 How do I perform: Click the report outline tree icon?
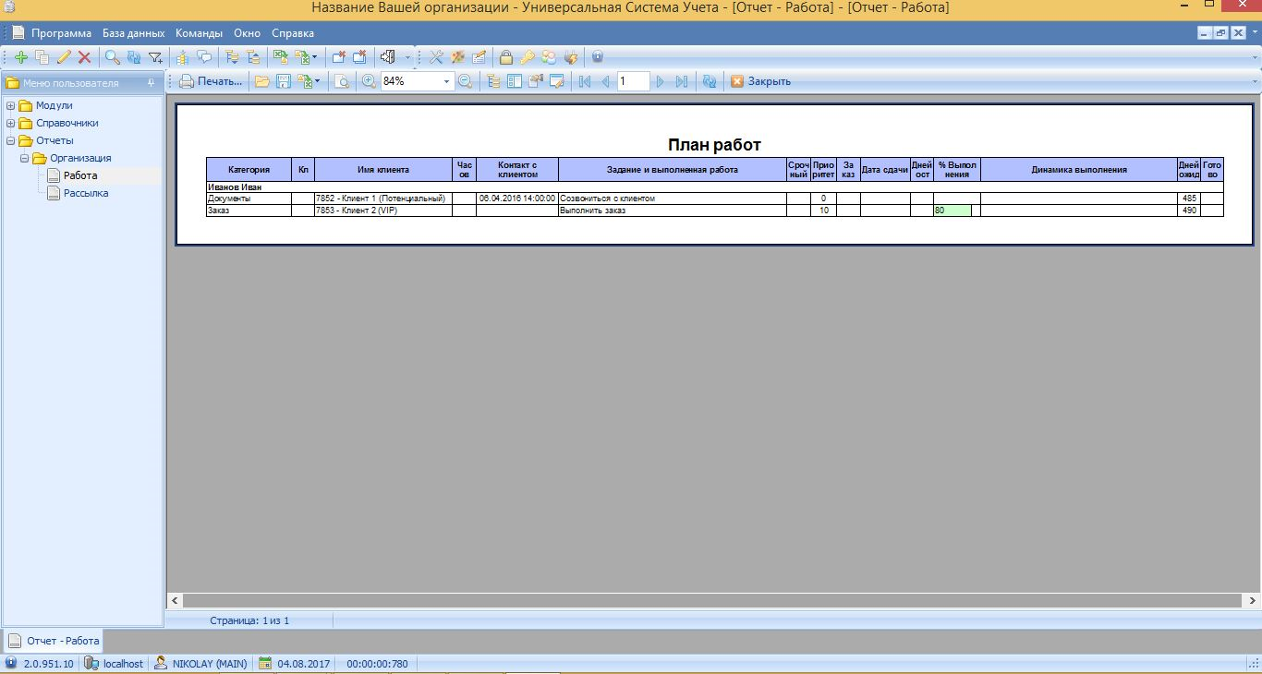tap(494, 81)
